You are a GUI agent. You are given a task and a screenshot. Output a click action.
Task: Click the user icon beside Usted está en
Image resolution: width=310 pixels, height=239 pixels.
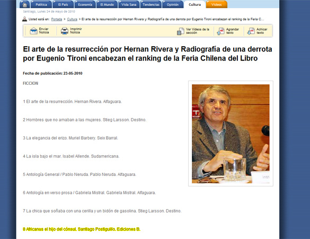[x=24, y=19]
